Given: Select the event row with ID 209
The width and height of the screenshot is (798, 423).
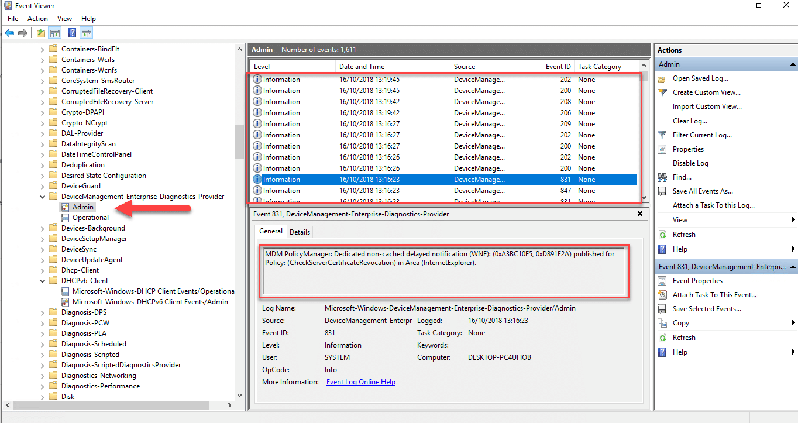Looking at the screenshot, I should coord(444,124).
